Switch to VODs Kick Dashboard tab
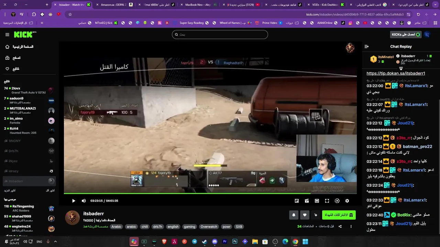Viewport: 440px width, 247px height. (x=325, y=5)
